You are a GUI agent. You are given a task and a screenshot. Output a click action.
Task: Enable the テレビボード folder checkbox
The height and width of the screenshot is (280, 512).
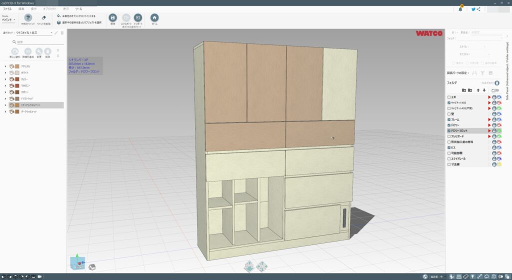tap(449, 136)
